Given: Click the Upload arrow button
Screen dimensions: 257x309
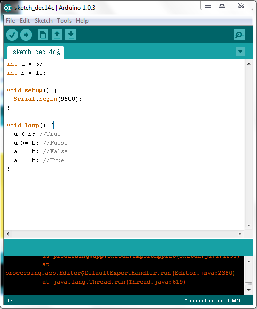Looking at the screenshot, I should [26, 35].
